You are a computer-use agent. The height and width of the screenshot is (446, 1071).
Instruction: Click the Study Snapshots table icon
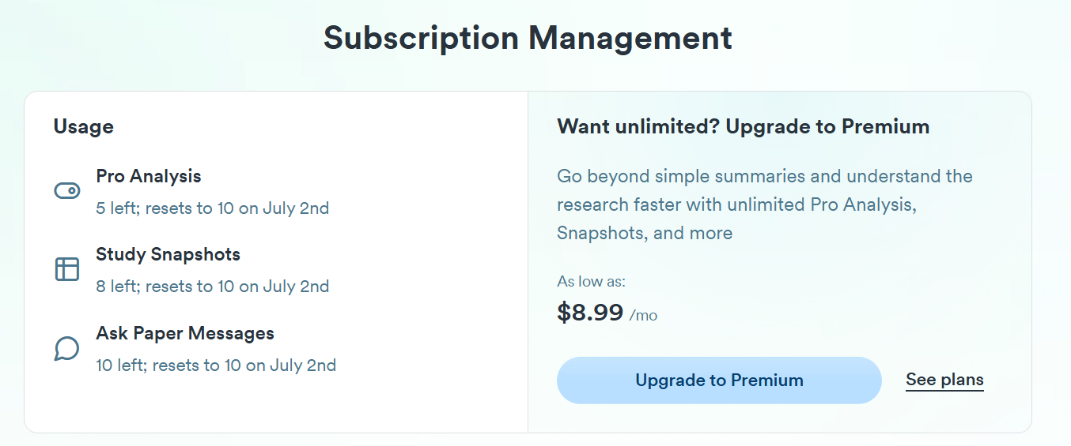coord(66,269)
